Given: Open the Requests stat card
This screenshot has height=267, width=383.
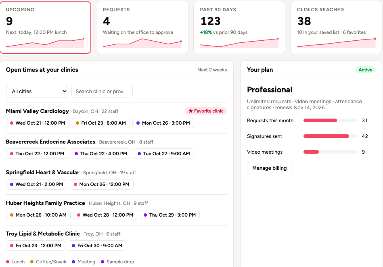Looking at the screenshot, I should coord(142,27).
